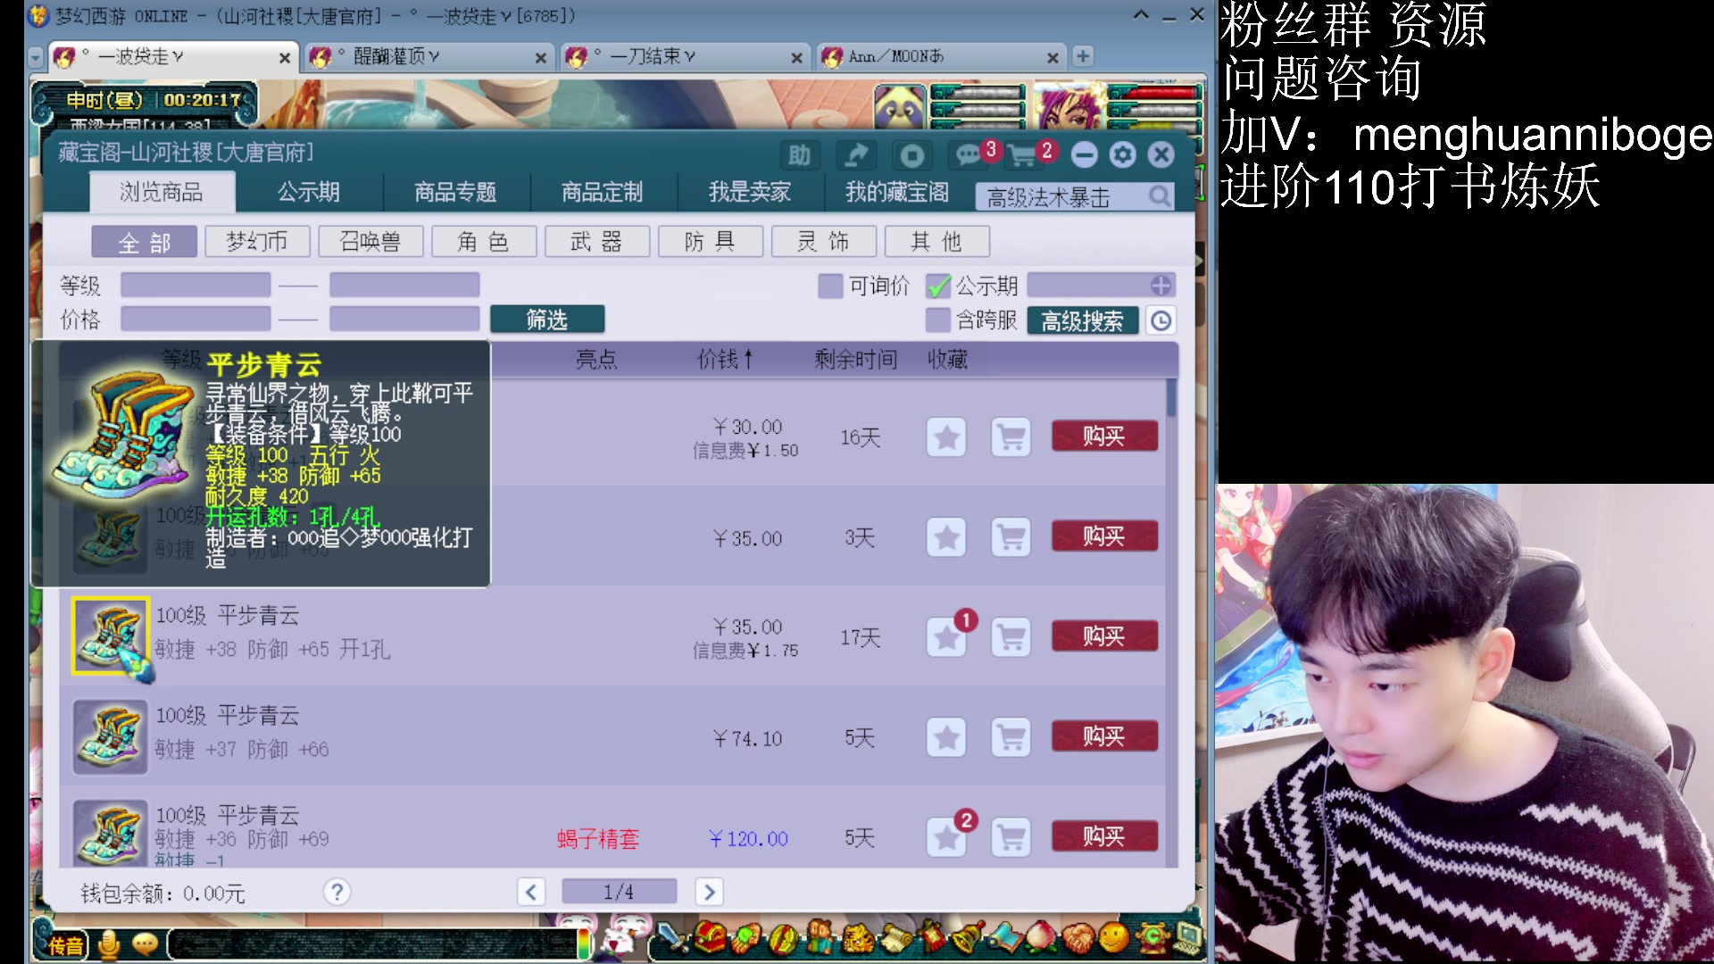Add a new client tab with plus button
Screen dimensions: 1714x964
(x=1083, y=56)
